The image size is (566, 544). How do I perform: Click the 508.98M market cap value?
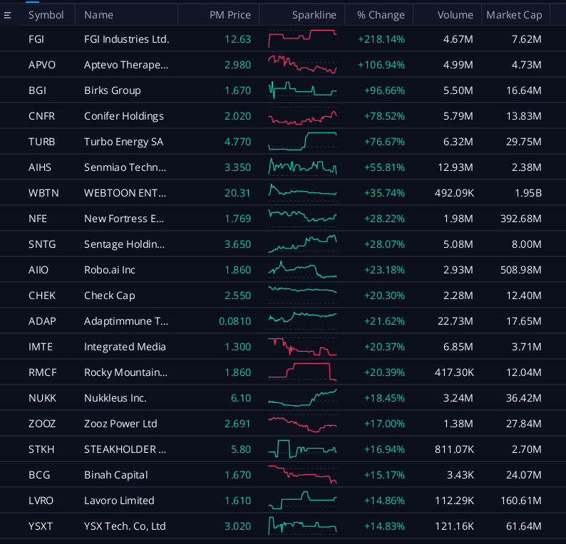(x=521, y=269)
